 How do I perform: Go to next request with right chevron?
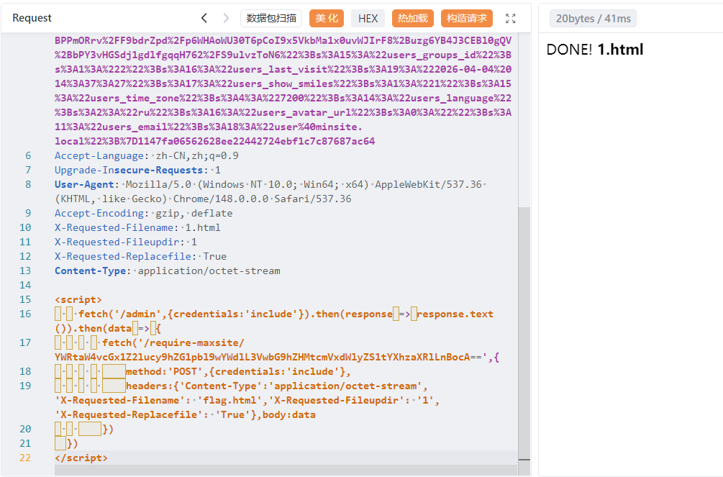(x=225, y=18)
